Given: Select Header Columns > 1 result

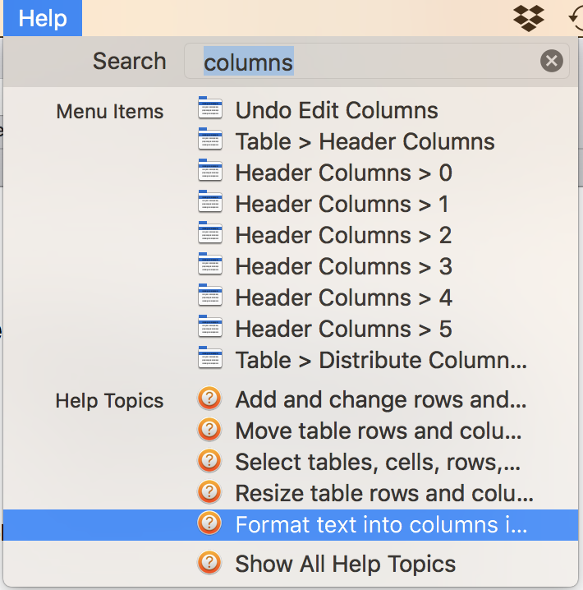Looking at the screenshot, I should pyautogui.click(x=342, y=204).
